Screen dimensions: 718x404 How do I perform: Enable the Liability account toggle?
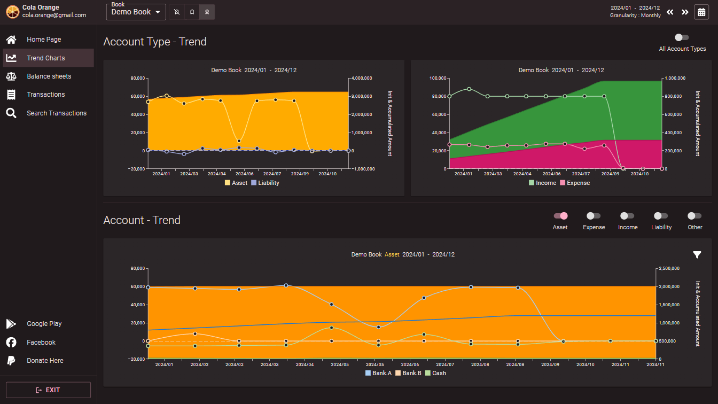coord(661,216)
